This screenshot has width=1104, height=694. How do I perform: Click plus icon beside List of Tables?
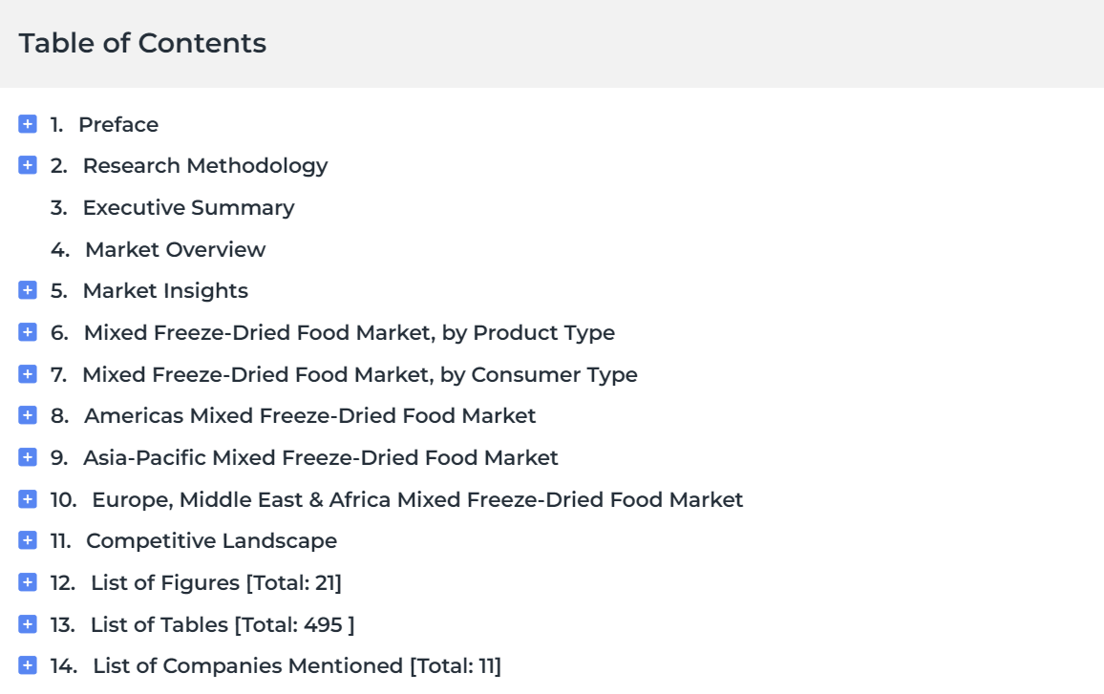(x=28, y=623)
